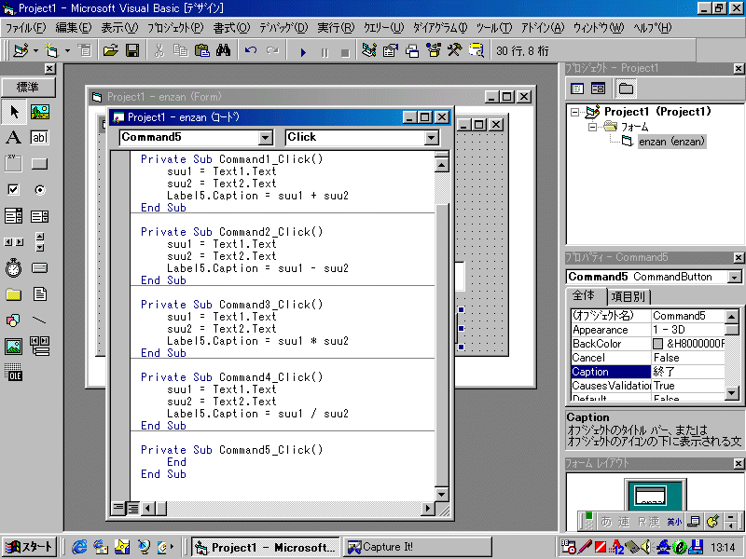Select the Shape tool in toolbox
The width and height of the screenshot is (746, 559).
pyautogui.click(x=14, y=320)
